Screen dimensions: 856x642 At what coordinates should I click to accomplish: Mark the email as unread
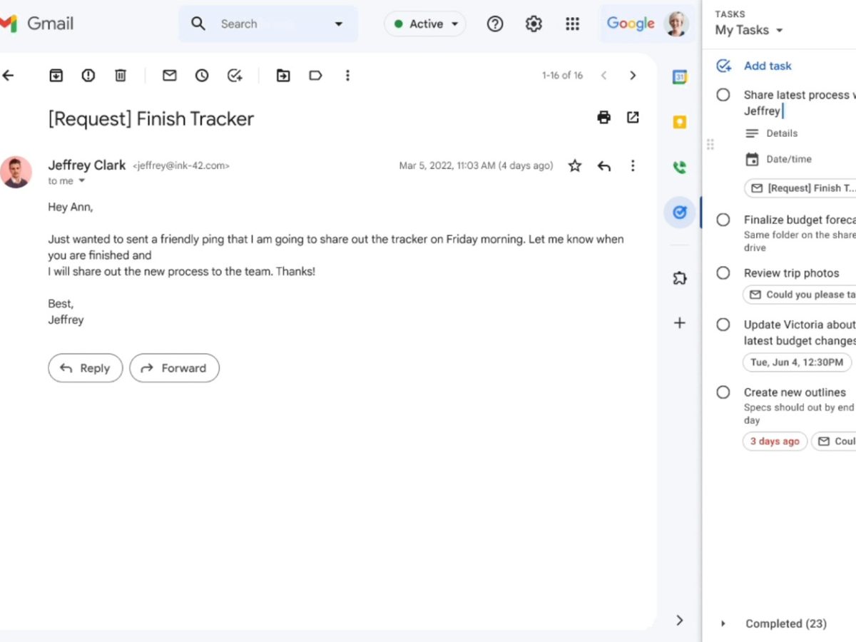tap(169, 76)
